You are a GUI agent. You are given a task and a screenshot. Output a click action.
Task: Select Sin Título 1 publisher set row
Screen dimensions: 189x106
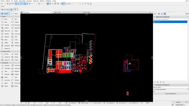(x=170, y=22)
